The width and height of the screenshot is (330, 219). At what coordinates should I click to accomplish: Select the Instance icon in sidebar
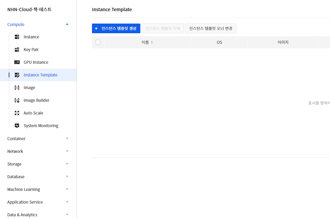(17, 37)
